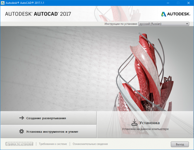Click the AUTODESK AUTOCAD 2017 product title
The height and width of the screenshot is (150, 194).
pyautogui.click(x=38, y=14)
